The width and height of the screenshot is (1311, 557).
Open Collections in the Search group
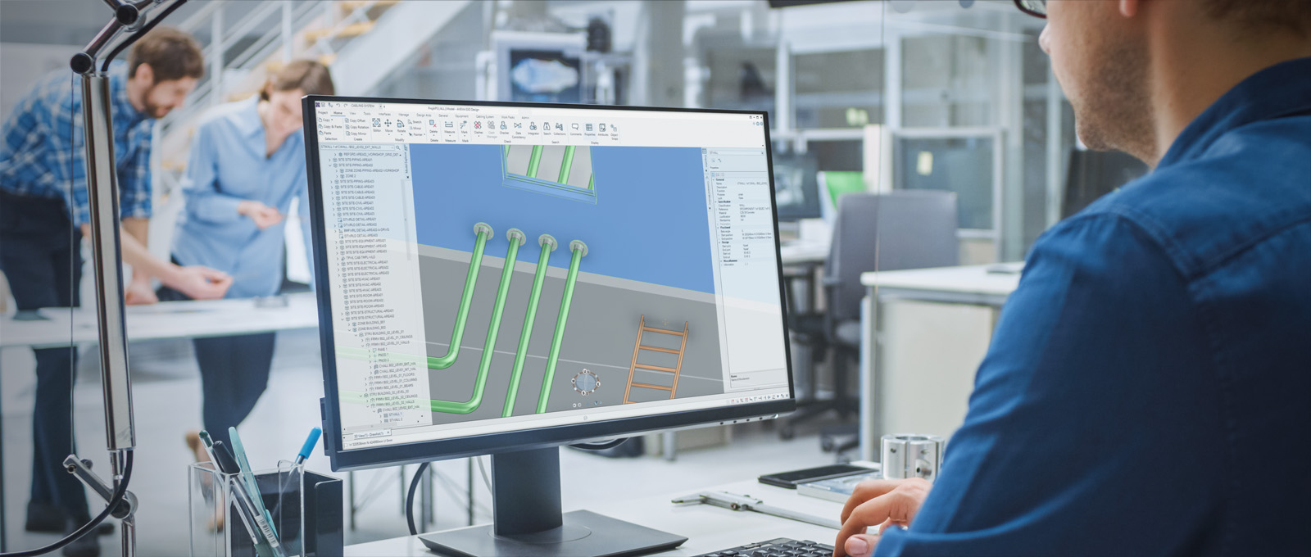pos(560,131)
